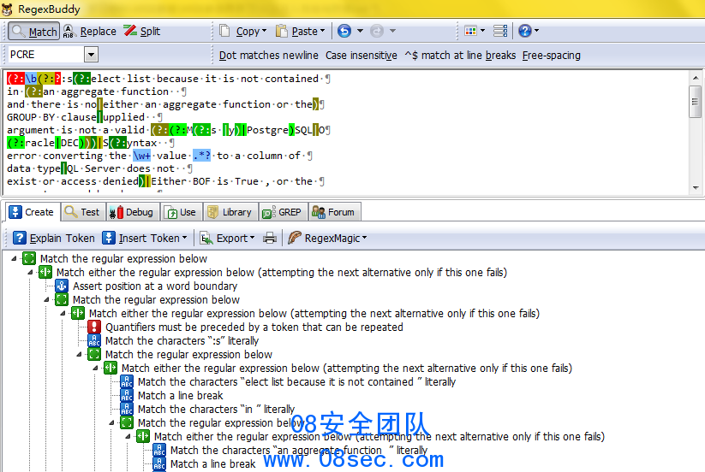Click the red '(?:' token in regex
Viewport: 705px width, 472px height.
(x=15, y=79)
